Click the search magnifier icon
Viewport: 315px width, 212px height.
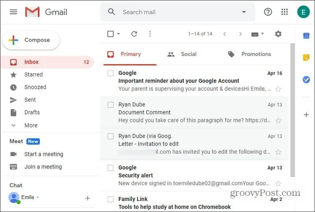[111, 12]
